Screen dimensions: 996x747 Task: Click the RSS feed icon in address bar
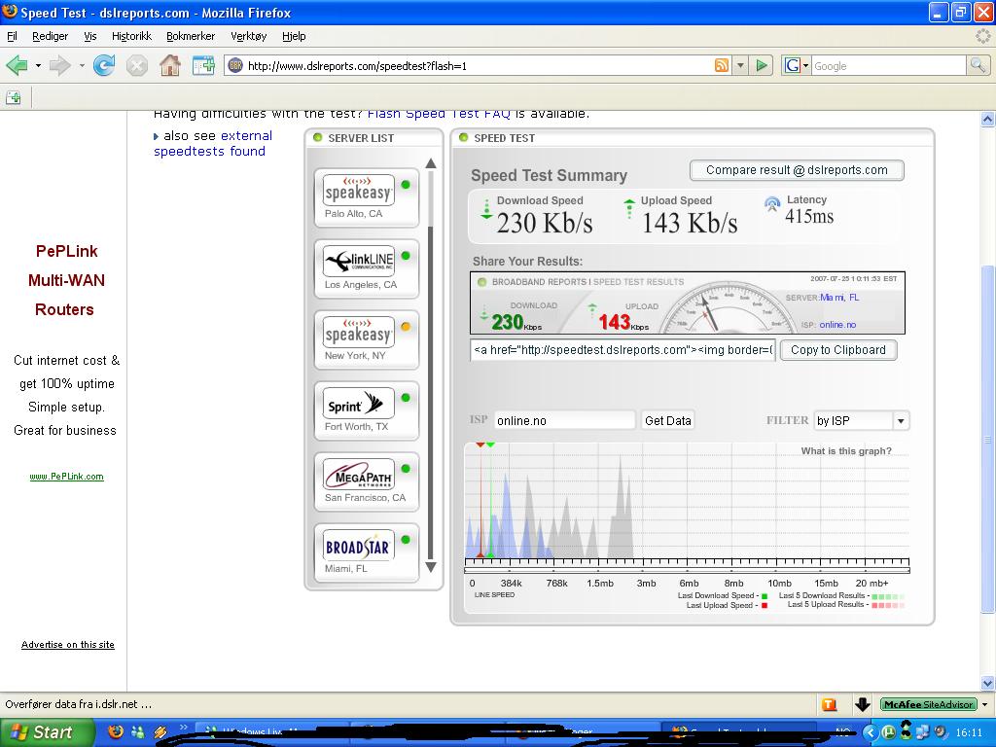tap(722, 65)
